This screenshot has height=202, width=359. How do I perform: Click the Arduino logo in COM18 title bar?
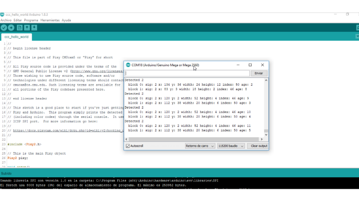[x=128, y=65]
